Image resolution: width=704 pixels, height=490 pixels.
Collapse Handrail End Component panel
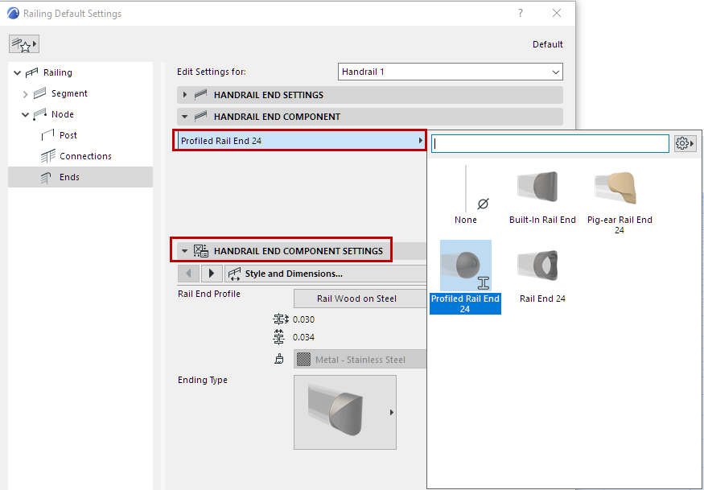[184, 117]
